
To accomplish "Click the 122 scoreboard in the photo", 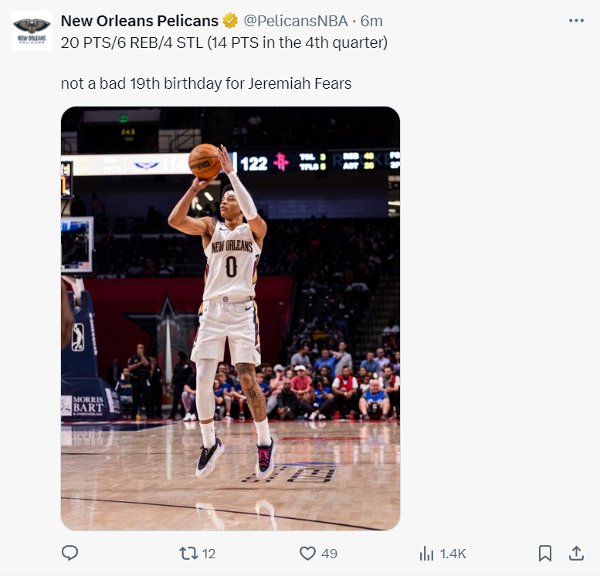I will (253, 163).
